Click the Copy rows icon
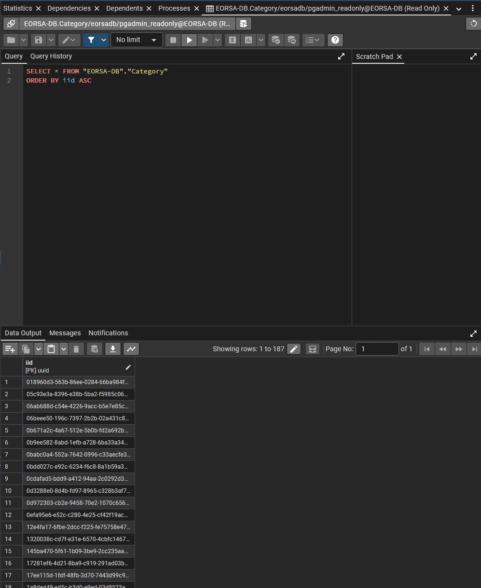Viewport: 481px width, 588px height. click(x=26, y=349)
